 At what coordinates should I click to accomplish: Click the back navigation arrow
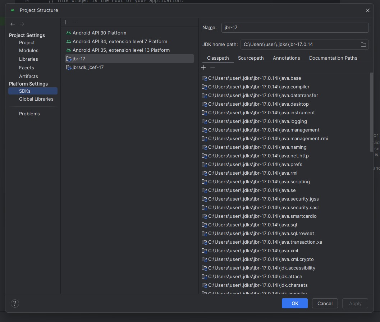click(x=13, y=24)
